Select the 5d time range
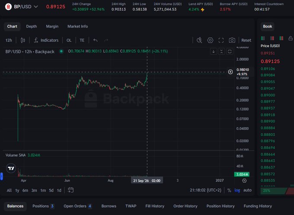The height and width of the screenshot is (215, 294). click(x=51, y=190)
